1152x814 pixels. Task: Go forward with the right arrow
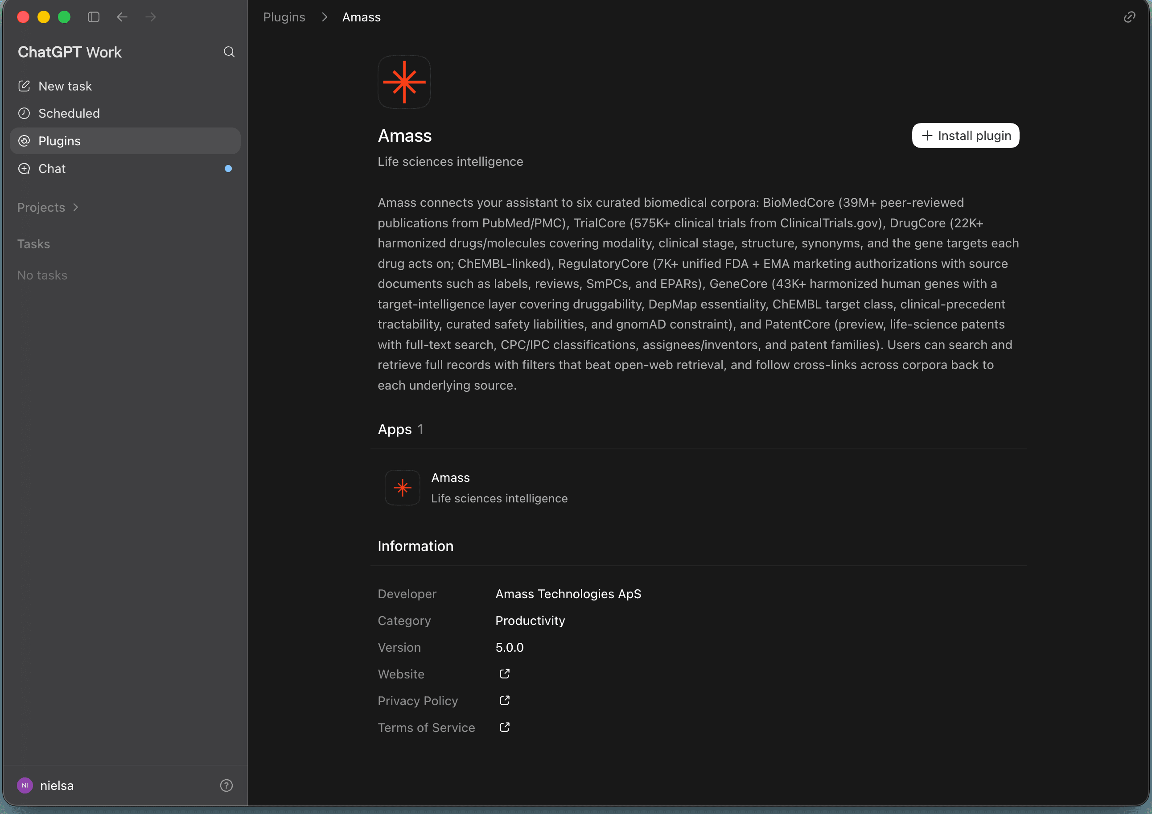click(151, 17)
